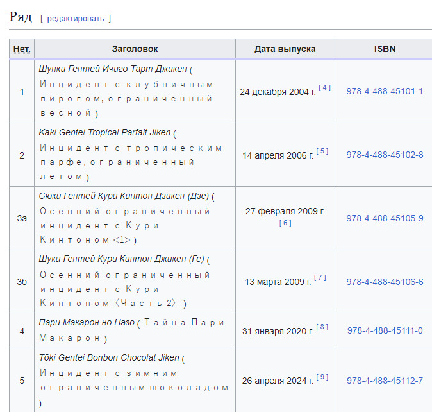
Task: Click the '24 декабря 2004 г.' date cell
Action: point(278,92)
